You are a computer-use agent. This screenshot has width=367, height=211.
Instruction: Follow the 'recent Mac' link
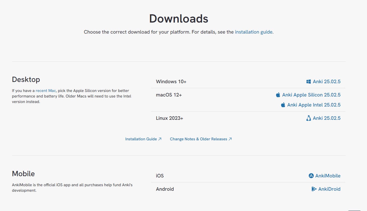(46, 91)
